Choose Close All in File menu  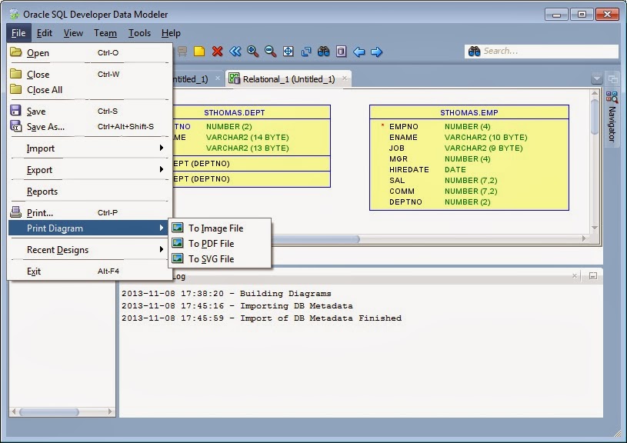(x=90, y=89)
